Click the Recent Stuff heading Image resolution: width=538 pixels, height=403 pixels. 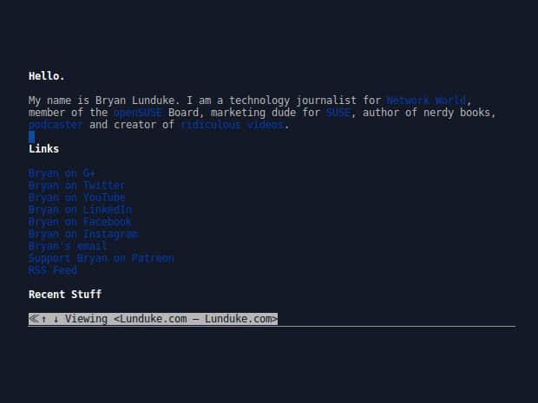pyautogui.click(x=64, y=295)
